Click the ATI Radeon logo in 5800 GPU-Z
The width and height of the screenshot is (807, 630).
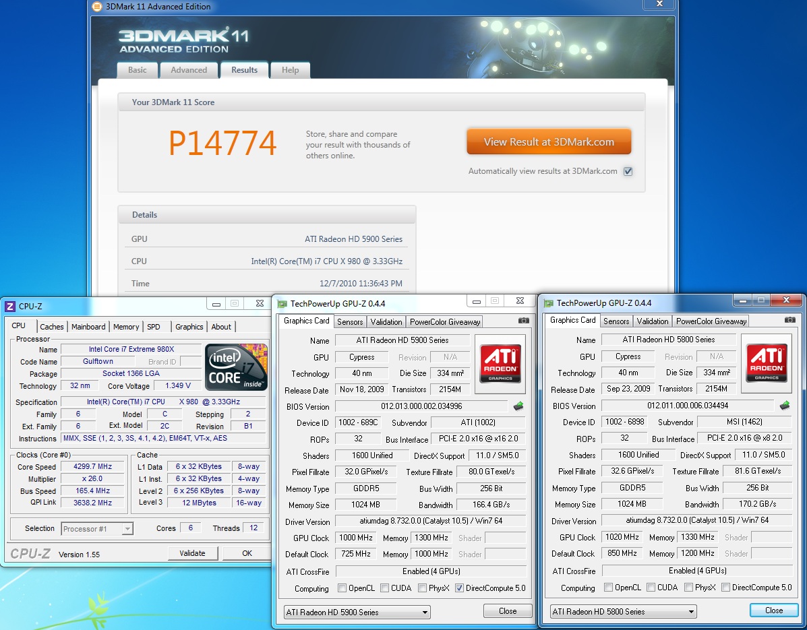click(767, 364)
